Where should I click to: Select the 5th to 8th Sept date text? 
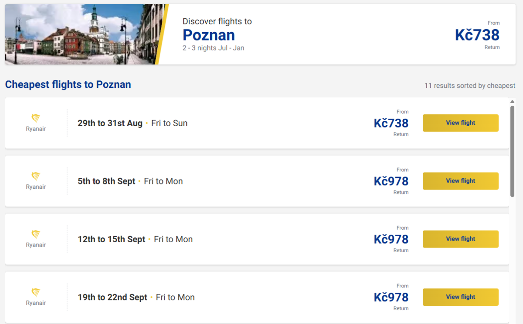point(106,181)
